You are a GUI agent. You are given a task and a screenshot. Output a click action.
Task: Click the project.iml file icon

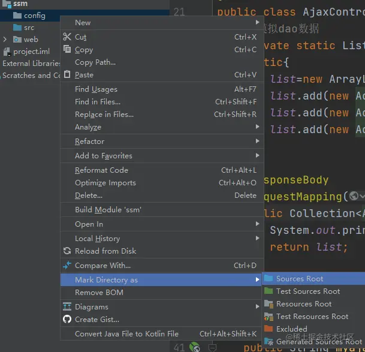7,52
